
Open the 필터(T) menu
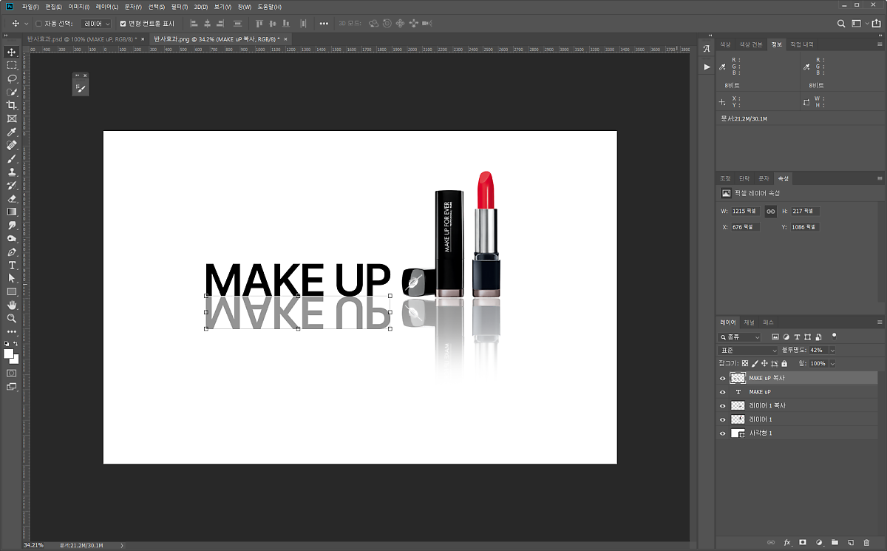[179, 7]
